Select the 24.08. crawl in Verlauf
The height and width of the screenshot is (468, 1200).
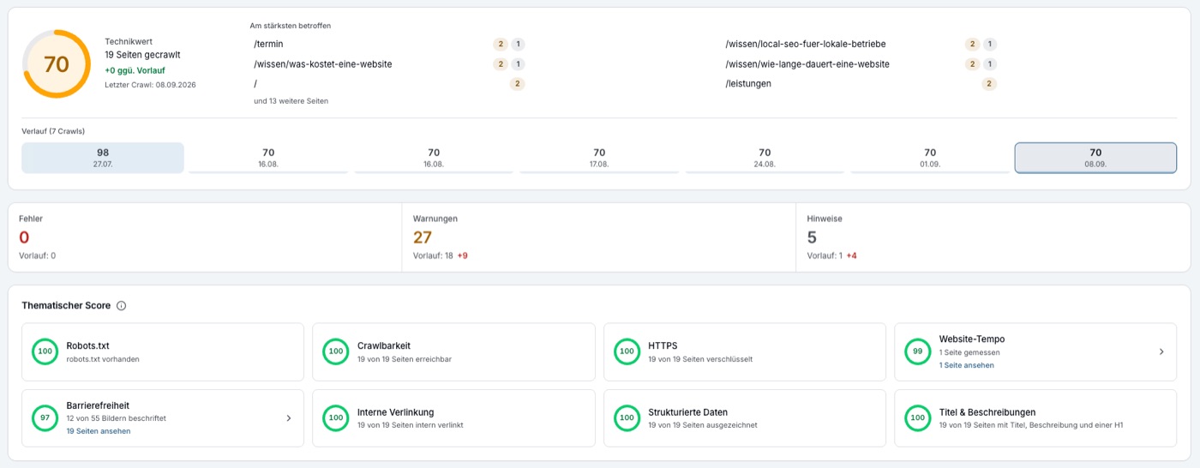(765, 158)
